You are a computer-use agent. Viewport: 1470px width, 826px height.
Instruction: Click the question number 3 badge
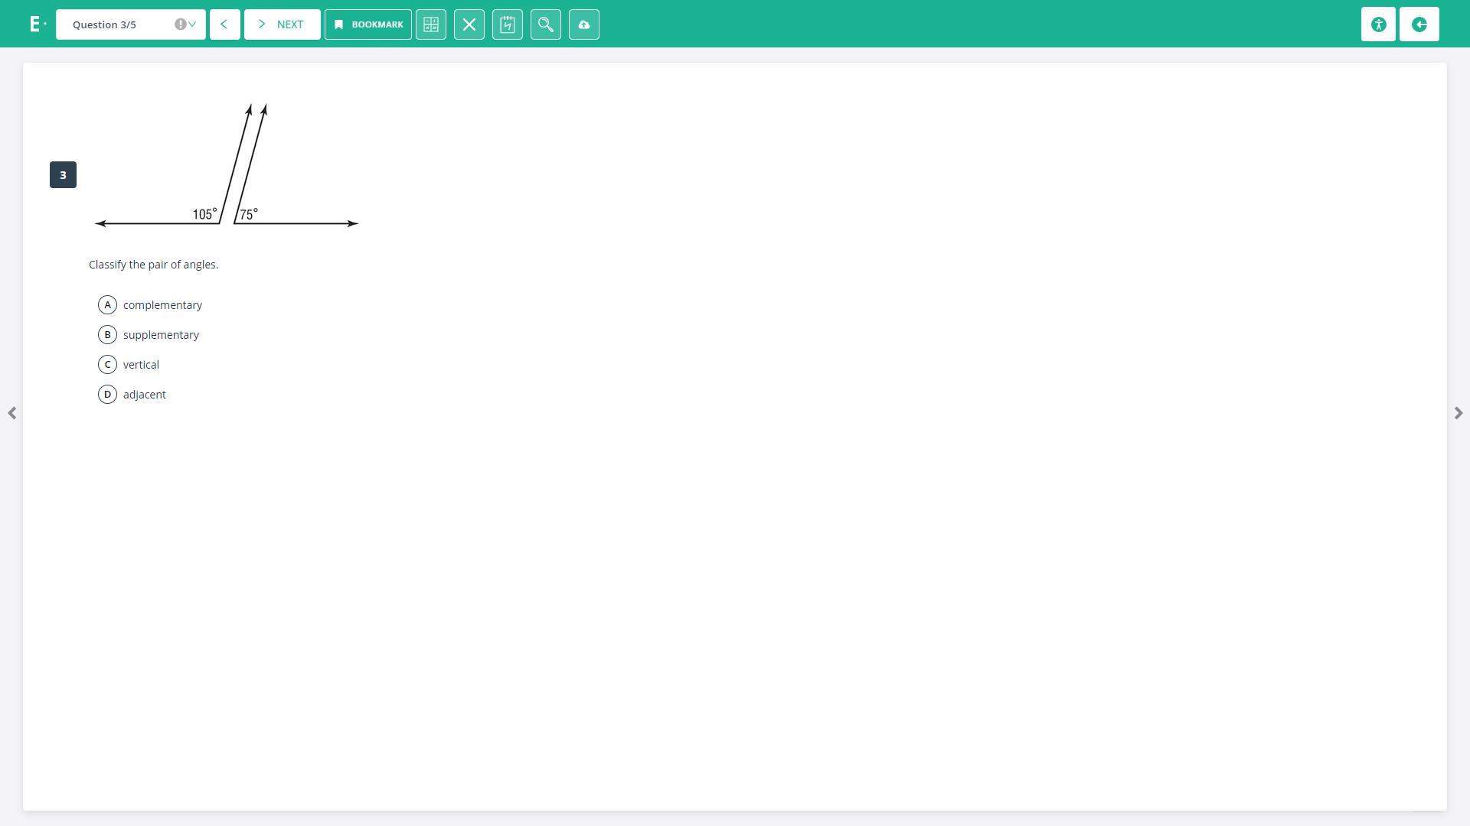pos(63,175)
